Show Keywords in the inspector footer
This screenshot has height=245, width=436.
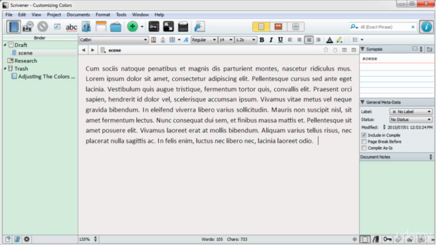pyautogui.click(x=388, y=239)
